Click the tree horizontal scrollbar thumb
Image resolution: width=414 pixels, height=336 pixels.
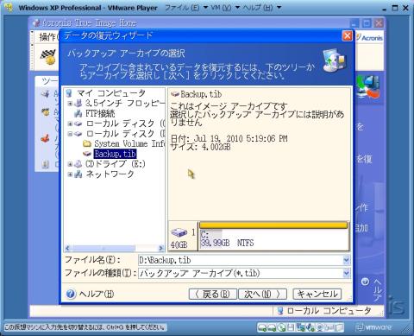point(103,248)
